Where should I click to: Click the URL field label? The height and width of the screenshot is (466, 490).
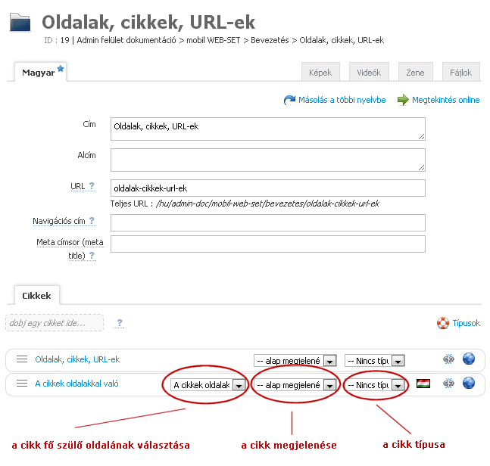click(x=78, y=186)
